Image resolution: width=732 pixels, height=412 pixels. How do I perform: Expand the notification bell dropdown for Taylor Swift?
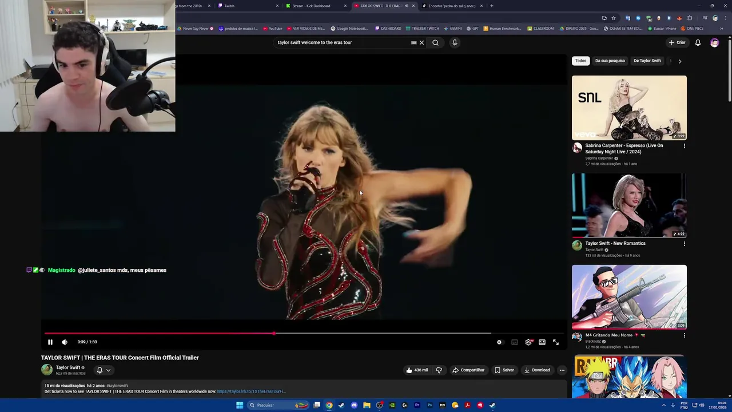point(104,370)
